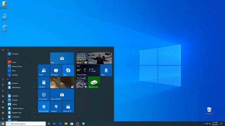225x126 pixels.
Task: Switch to the red recorder taskbar app
Action: point(77,124)
